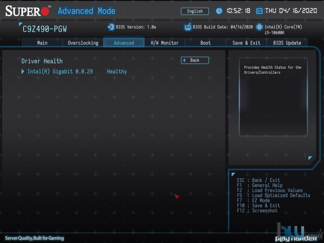The height and width of the screenshot is (243, 324).
Task: Click the F7 : EZ Mode hint
Action: [x=253, y=200]
